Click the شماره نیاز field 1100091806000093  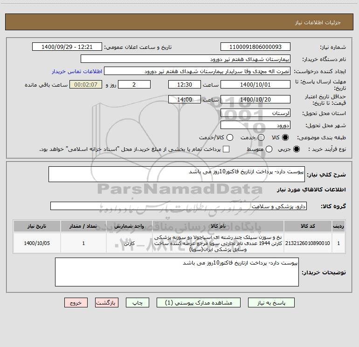tap(255, 47)
